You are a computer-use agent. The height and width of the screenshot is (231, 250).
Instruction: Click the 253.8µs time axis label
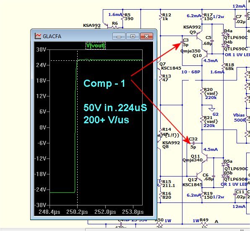pos(133,212)
